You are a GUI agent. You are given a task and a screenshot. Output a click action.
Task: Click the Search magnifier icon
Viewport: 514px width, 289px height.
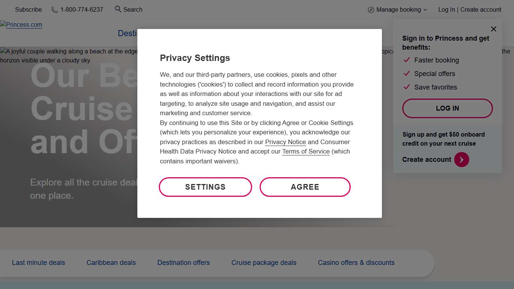point(118,9)
